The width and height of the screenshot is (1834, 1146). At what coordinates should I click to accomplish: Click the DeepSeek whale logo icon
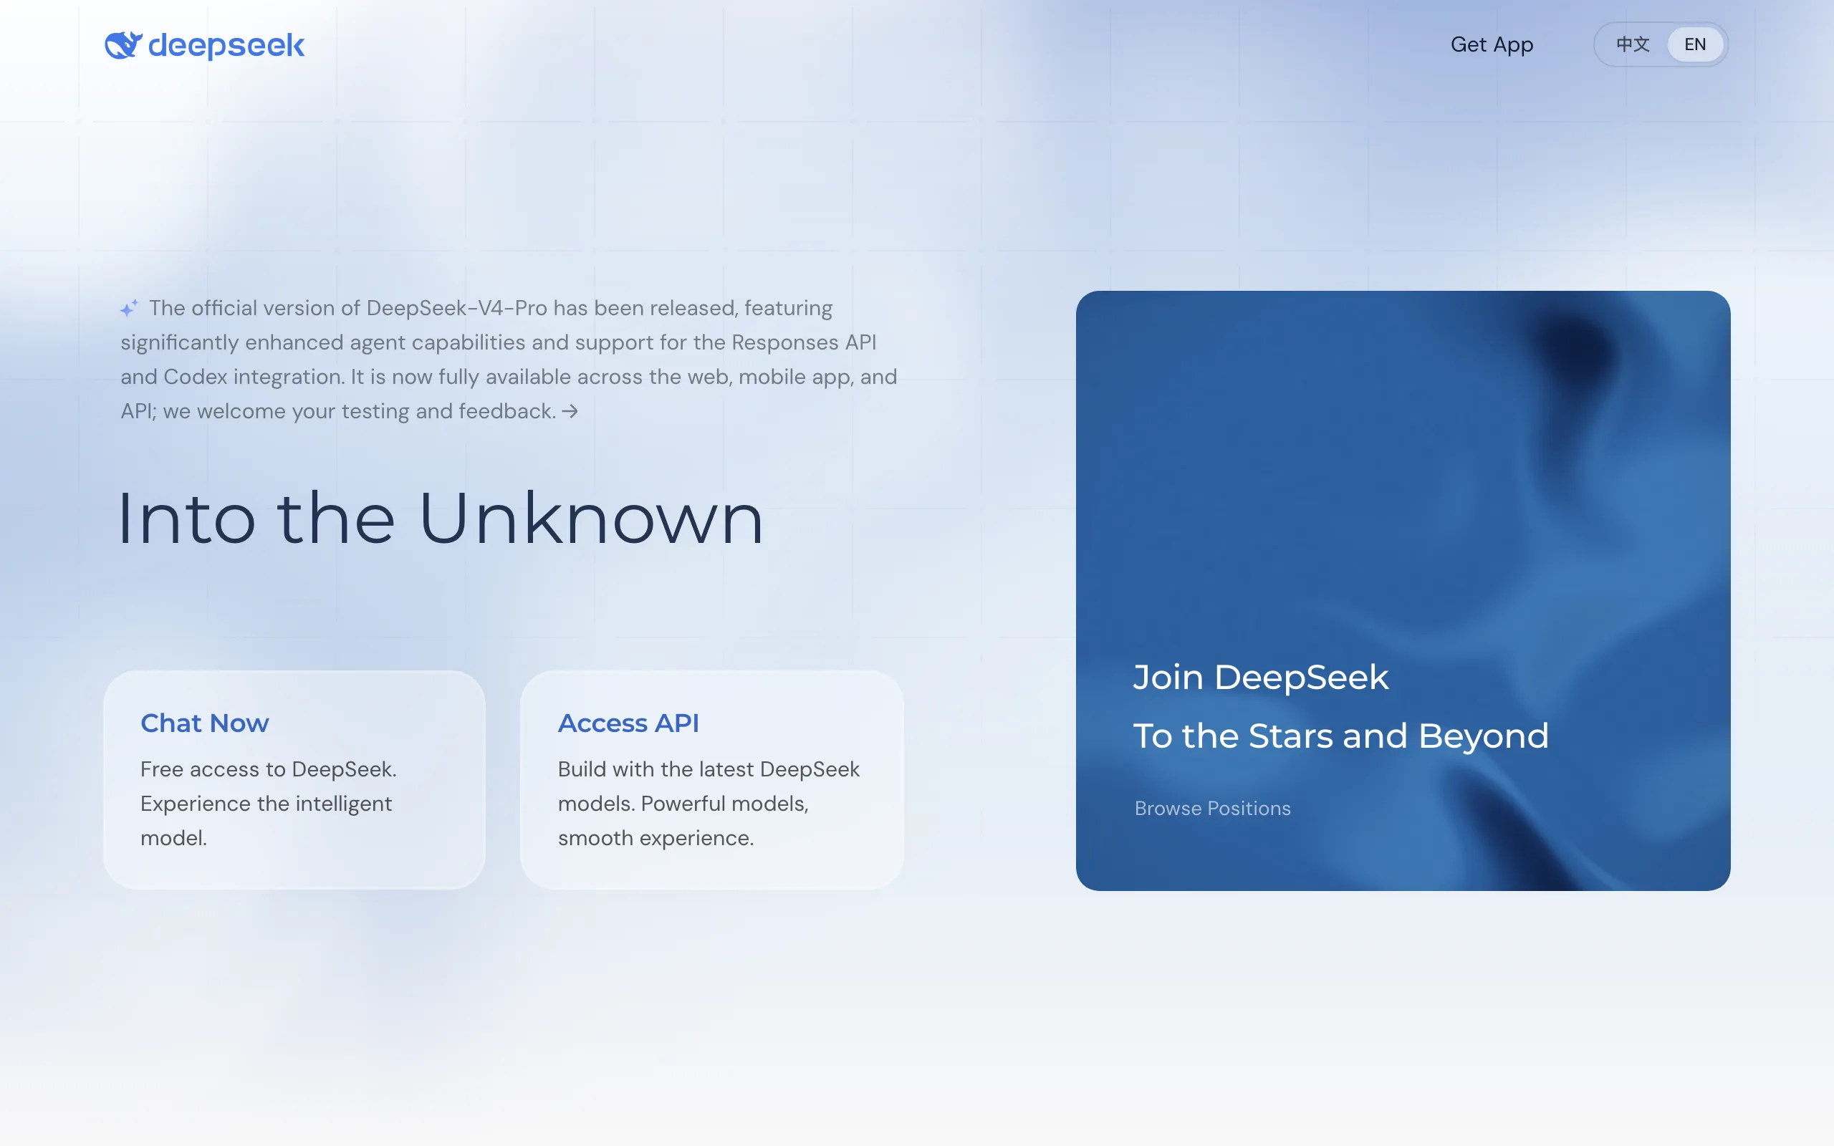pos(123,45)
